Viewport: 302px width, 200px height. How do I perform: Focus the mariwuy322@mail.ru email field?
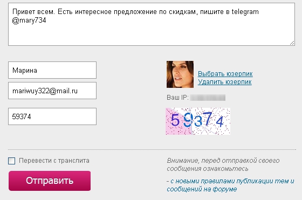52,91
